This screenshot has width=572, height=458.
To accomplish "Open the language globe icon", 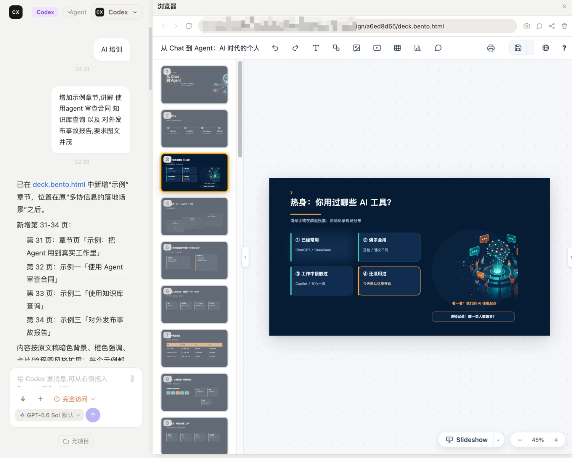I will (x=546, y=48).
